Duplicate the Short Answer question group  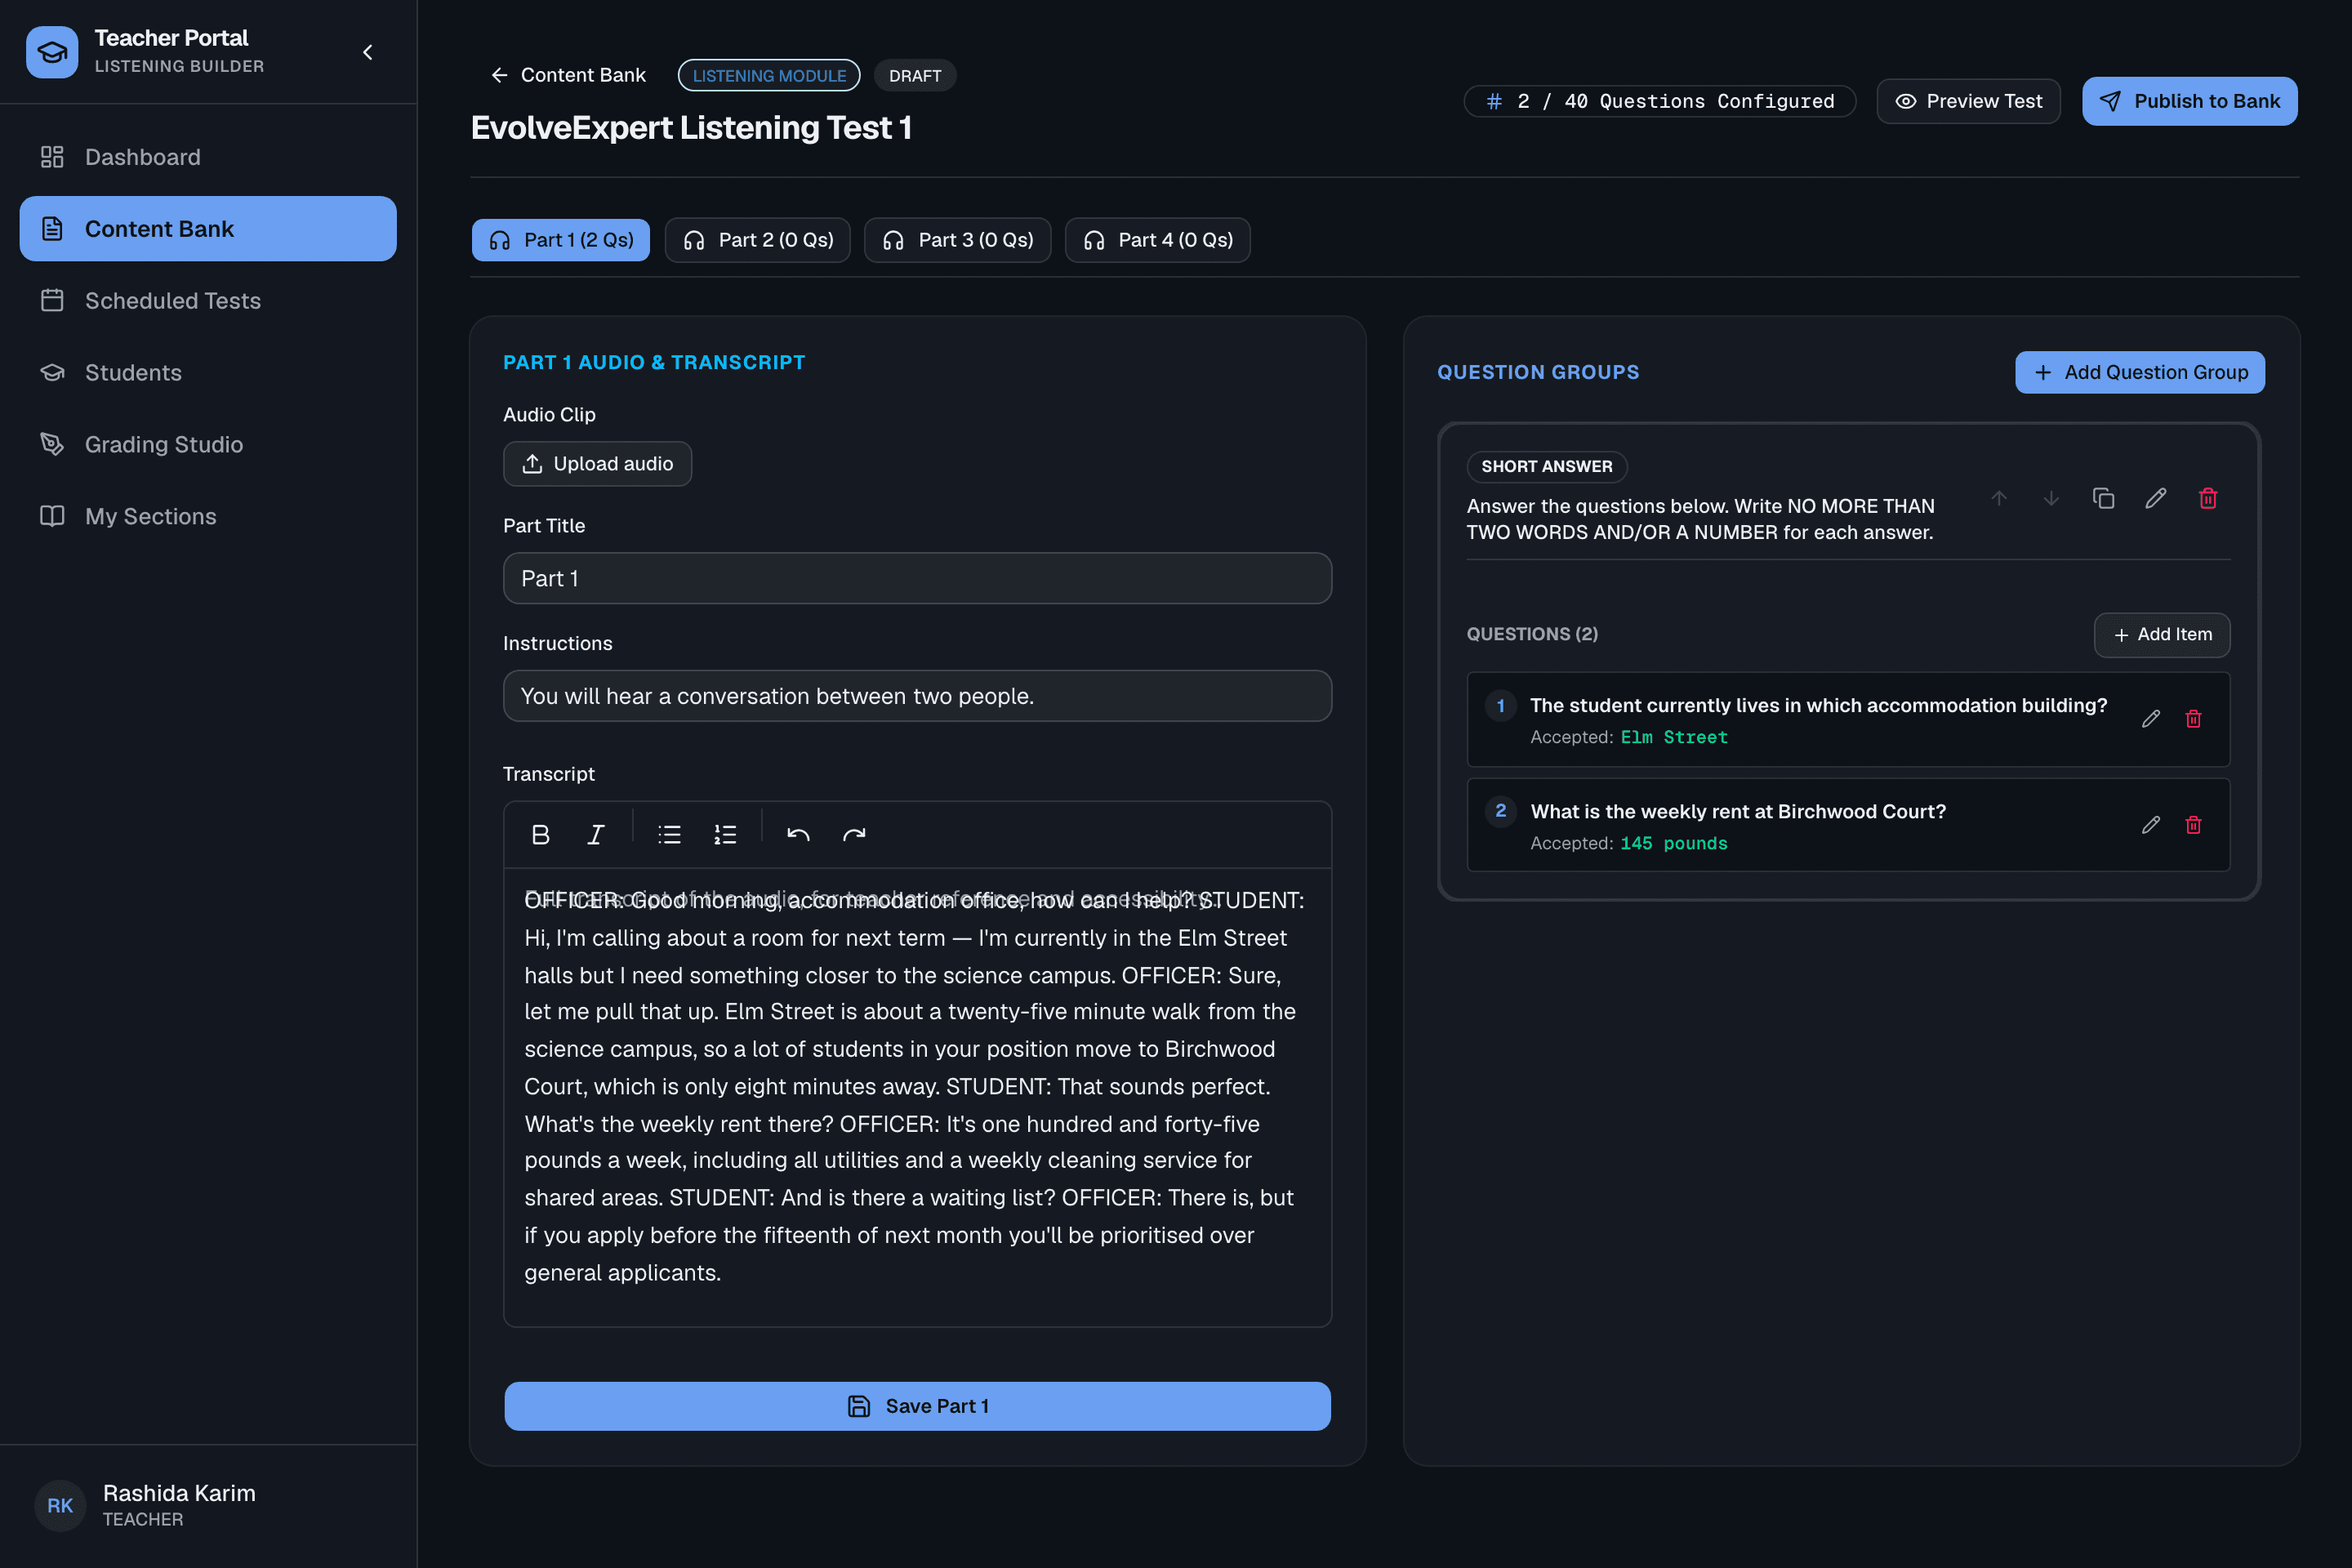click(2103, 498)
